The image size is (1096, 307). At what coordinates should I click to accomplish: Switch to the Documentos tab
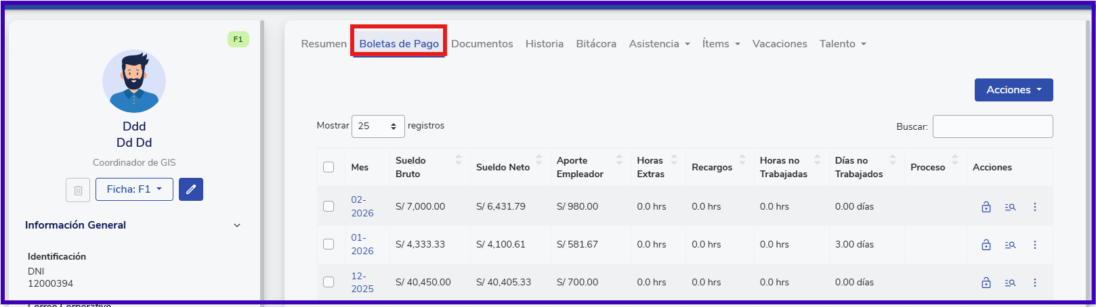tap(482, 44)
